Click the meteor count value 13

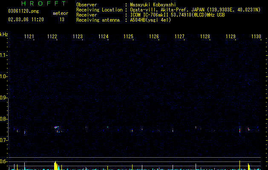point(62,20)
